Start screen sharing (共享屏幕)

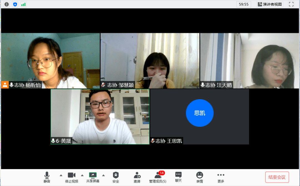coord(93,177)
